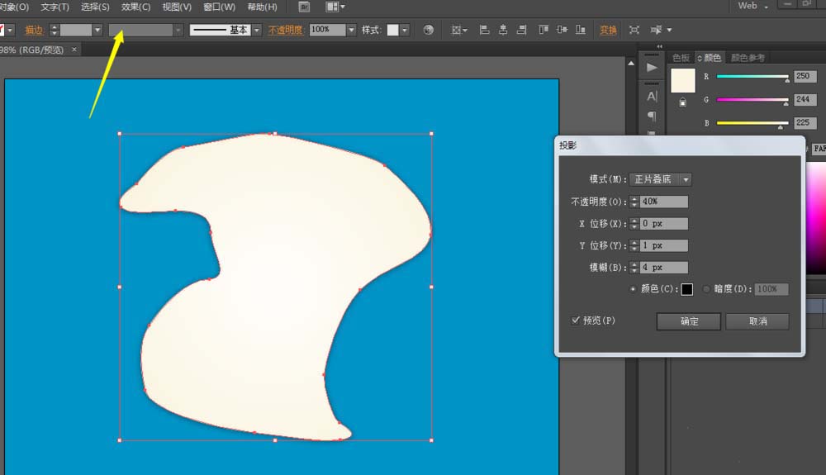826x475 pixels.
Task: Click the isolate selected object icon
Action: pyautogui.click(x=634, y=30)
